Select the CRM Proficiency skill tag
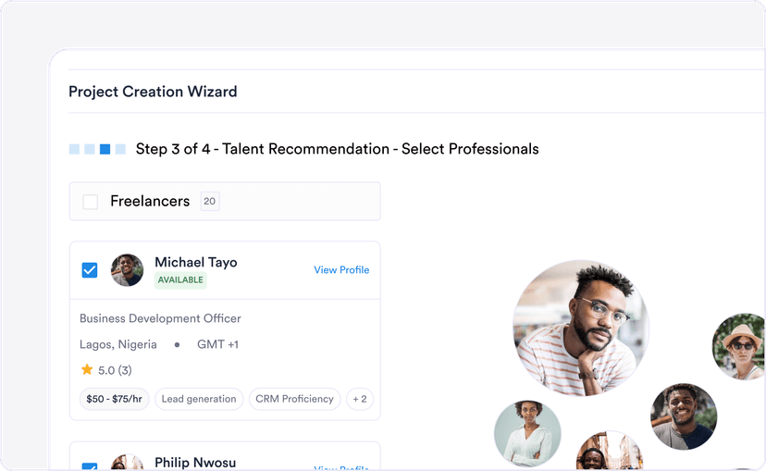Image resolution: width=766 pixels, height=471 pixels. [x=294, y=399]
